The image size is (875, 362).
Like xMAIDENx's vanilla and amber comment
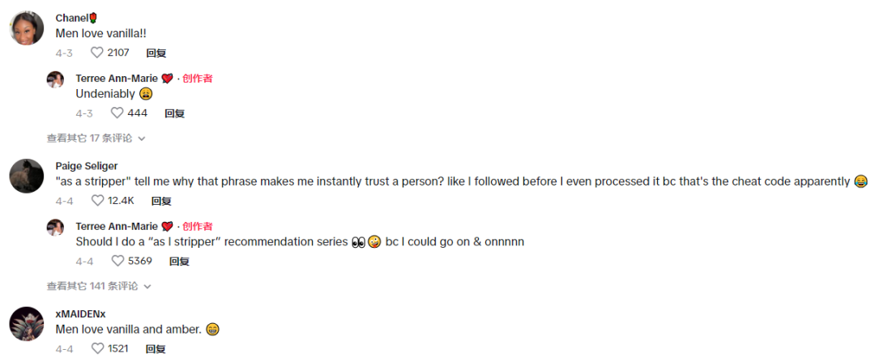click(97, 348)
